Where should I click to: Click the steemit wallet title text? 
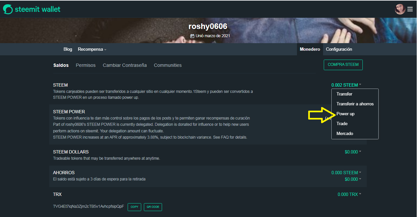click(x=38, y=9)
